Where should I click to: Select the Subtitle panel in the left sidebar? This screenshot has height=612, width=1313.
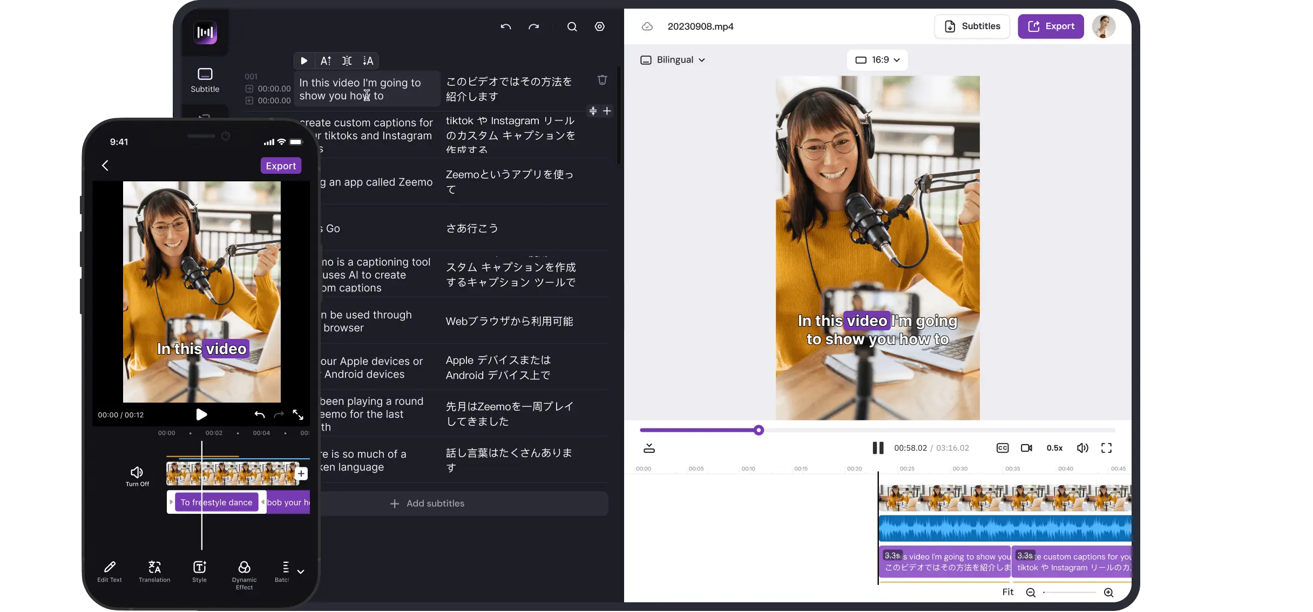coord(205,79)
